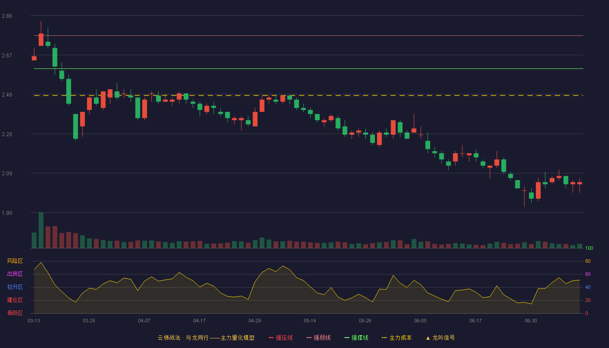Toggle the 龙吟信号 legend entry
This screenshot has height=348, width=609.
click(440, 338)
